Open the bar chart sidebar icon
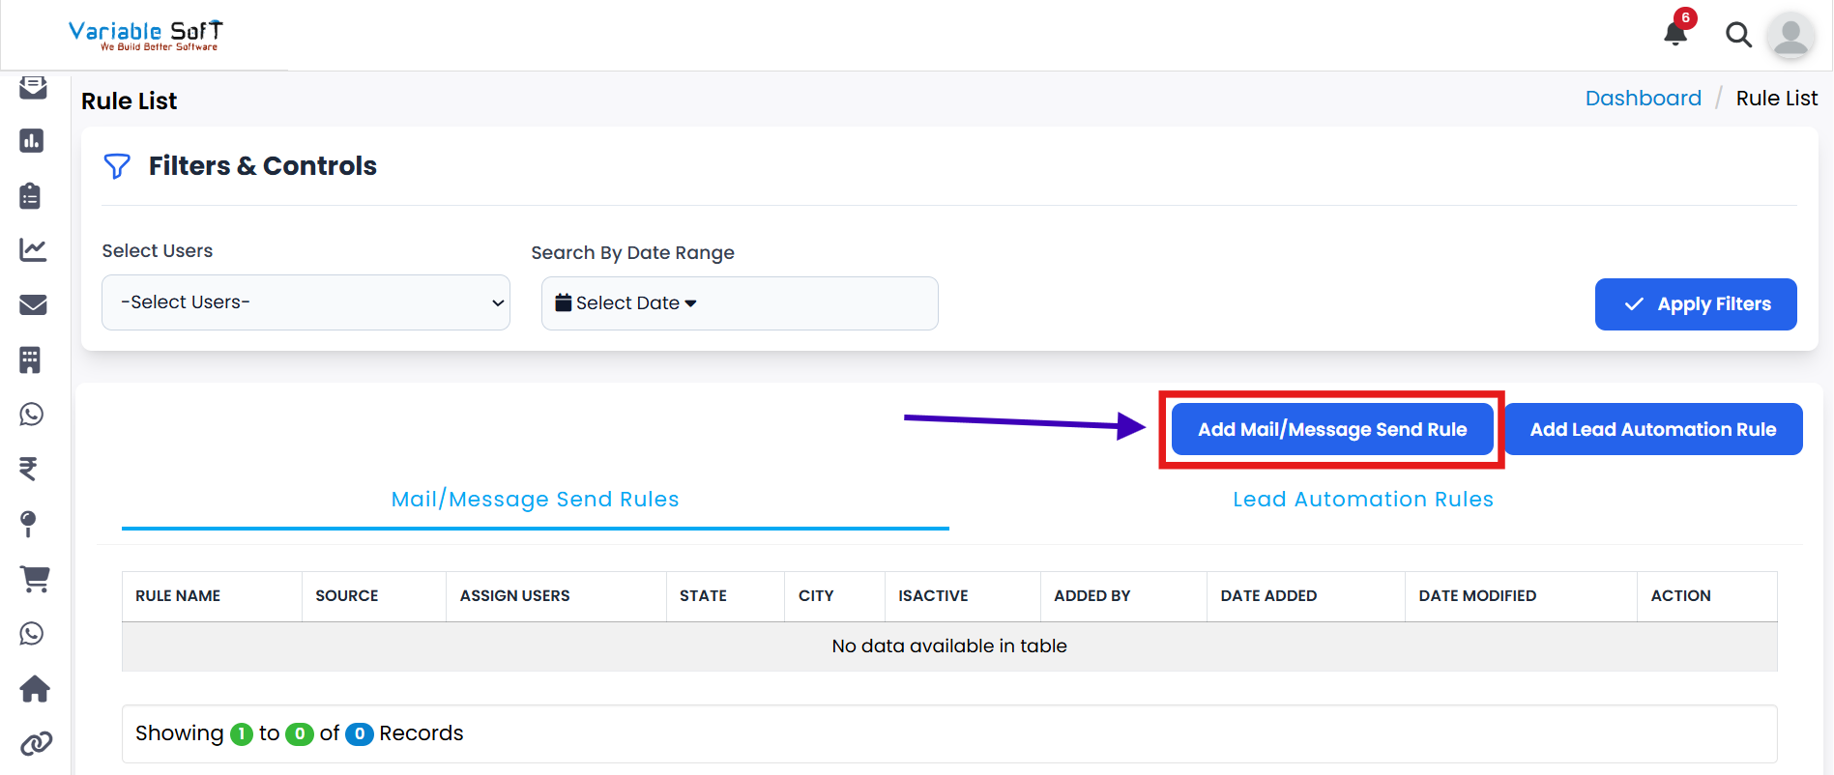Viewport: 1834px width, 775px height. (32, 141)
